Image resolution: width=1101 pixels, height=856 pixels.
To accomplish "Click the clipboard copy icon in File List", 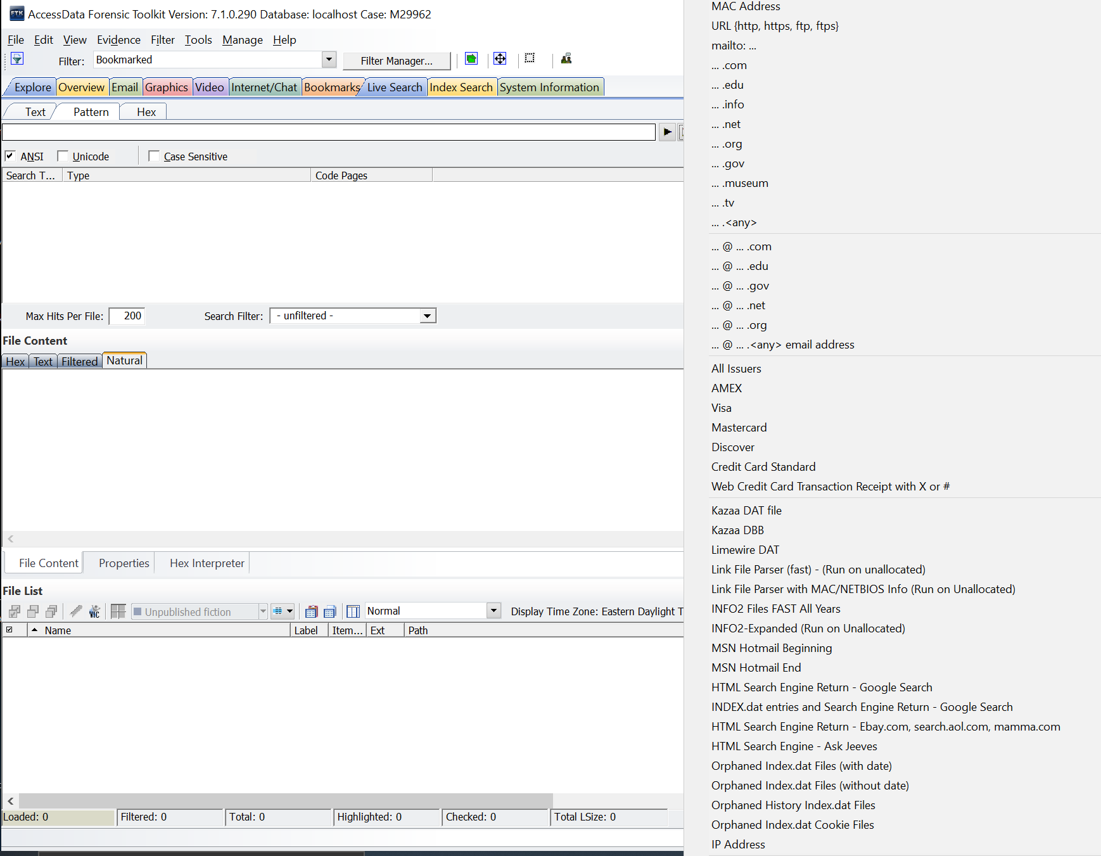I will [311, 611].
